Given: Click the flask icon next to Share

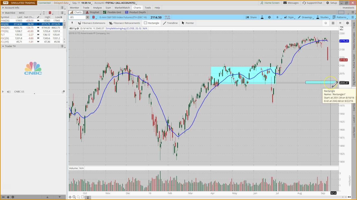Looking at the screenshot, I should click(262, 17).
